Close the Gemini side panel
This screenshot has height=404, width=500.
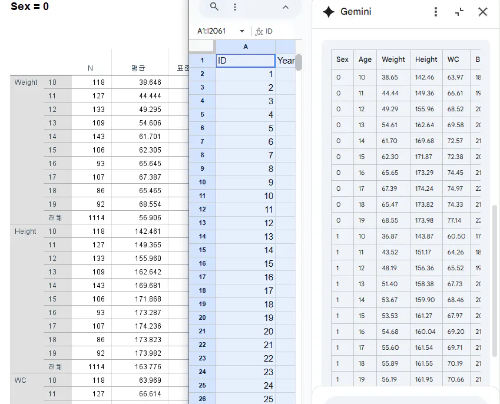tap(483, 12)
